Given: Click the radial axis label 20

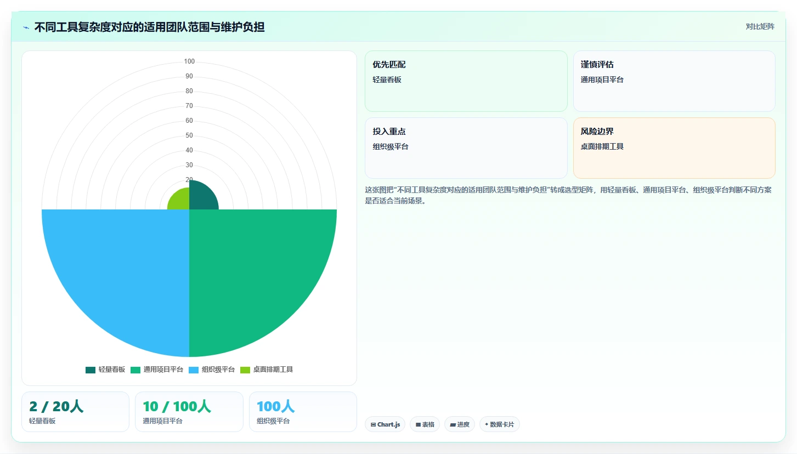Looking at the screenshot, I should tap(189, 180).
